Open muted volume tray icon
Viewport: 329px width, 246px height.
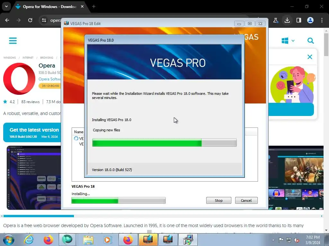[297, 240]
